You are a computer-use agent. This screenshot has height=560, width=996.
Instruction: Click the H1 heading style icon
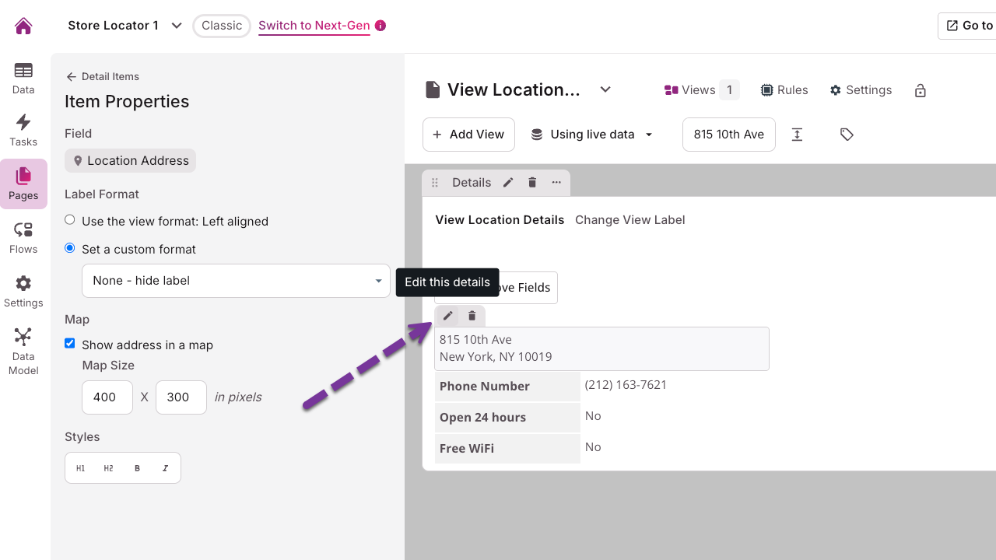click(80, 468)
